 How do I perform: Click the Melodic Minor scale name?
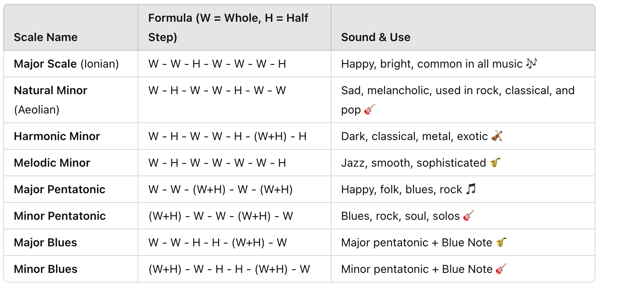click(52, 163)
